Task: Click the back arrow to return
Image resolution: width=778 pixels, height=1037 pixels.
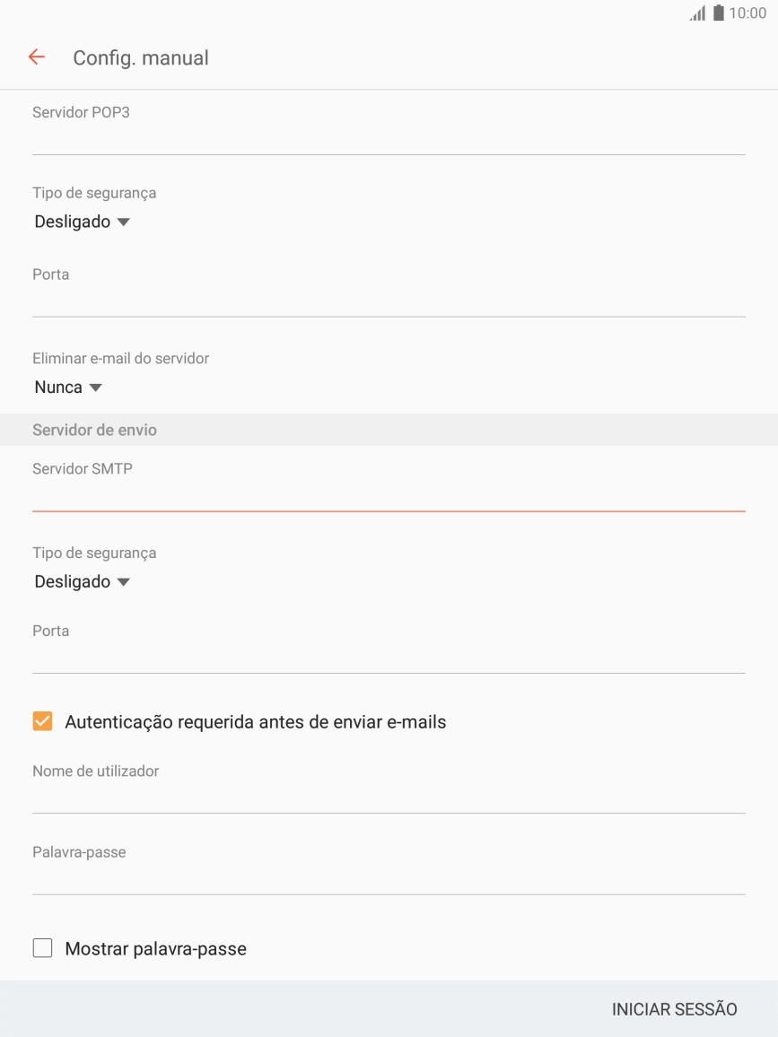Action: click(36, 57)
